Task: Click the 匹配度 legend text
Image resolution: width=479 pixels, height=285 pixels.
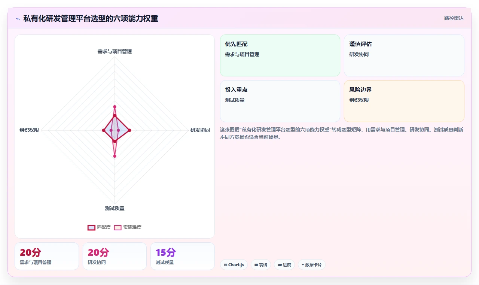Action: click(104, 227)
